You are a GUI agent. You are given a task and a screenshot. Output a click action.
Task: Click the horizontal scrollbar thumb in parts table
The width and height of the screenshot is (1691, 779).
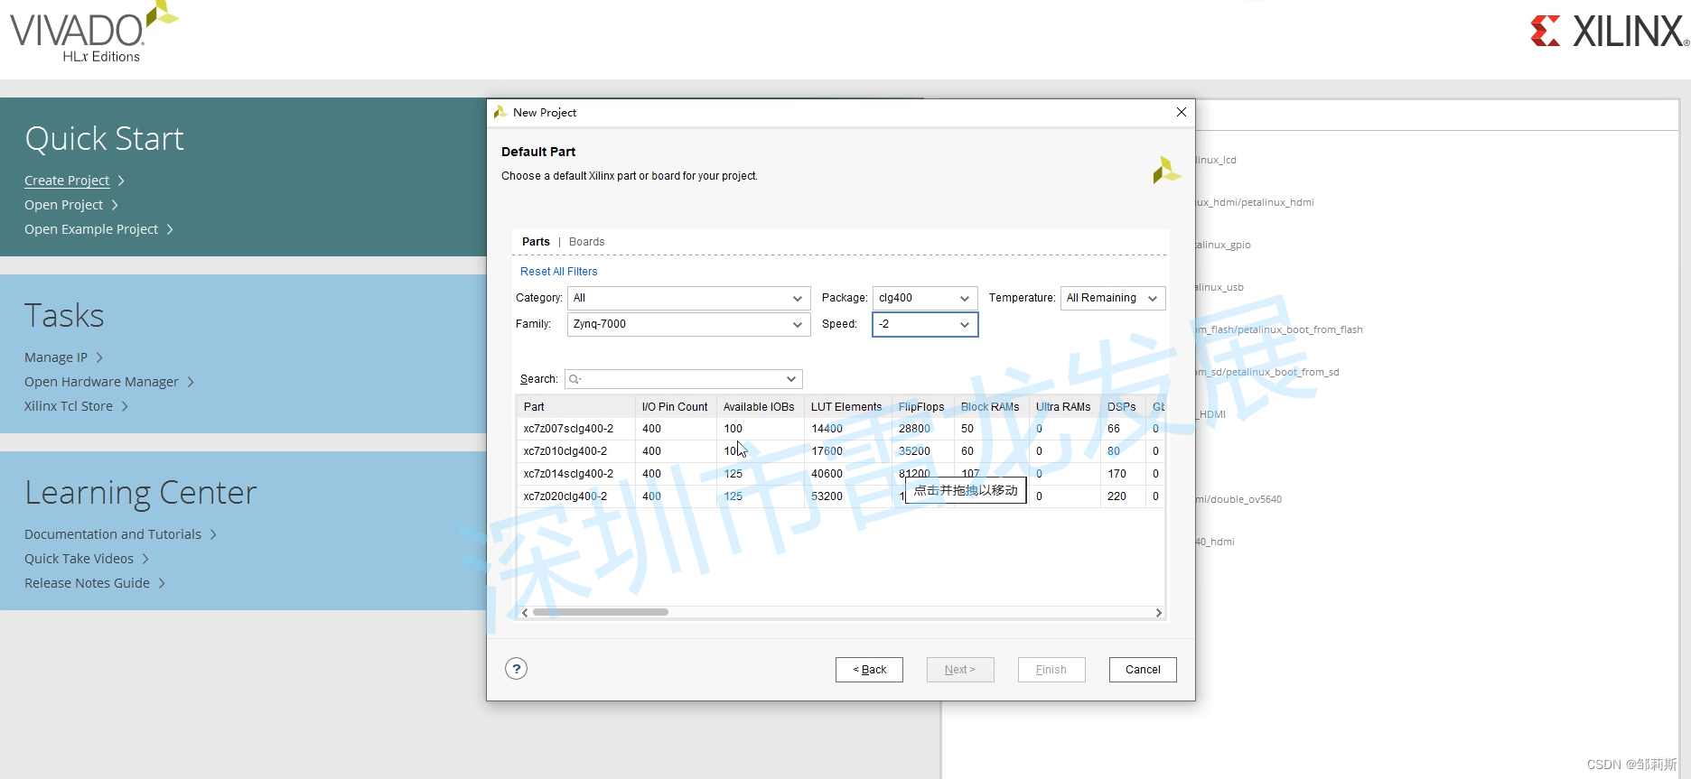coord(601,612)
